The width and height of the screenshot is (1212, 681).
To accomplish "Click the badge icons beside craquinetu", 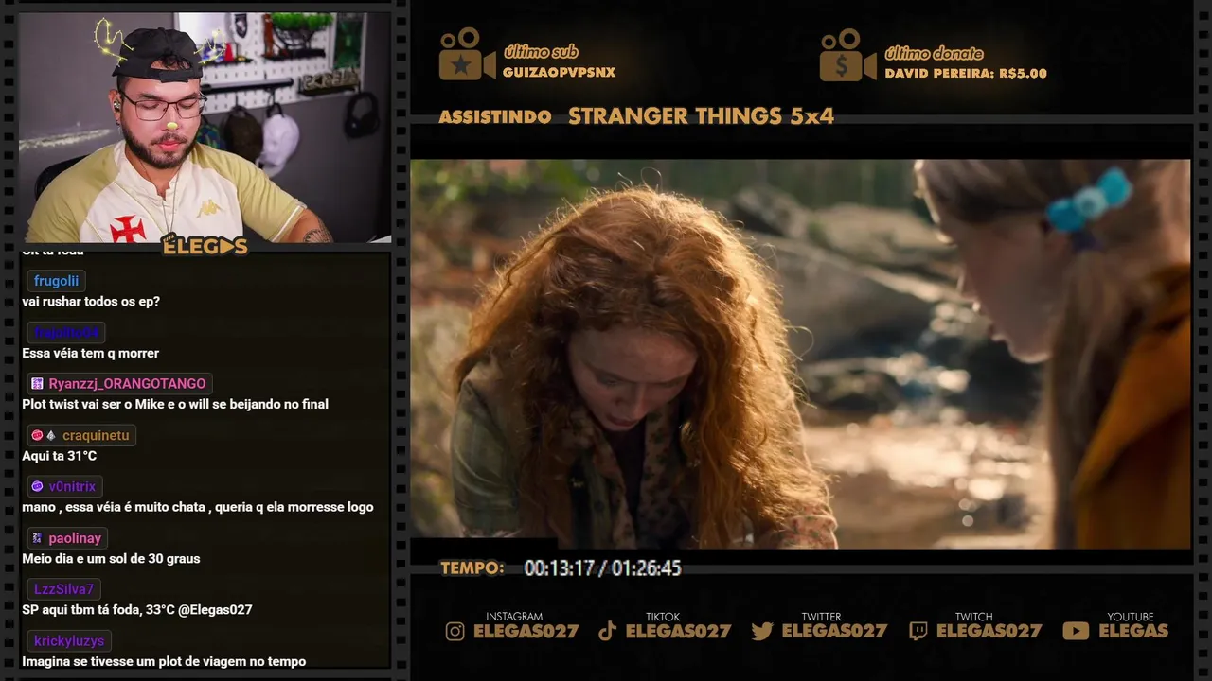I will tap(45, 435).
